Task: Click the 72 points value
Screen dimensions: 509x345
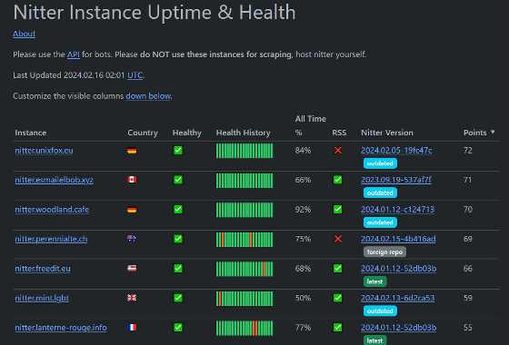Action: 468,151
